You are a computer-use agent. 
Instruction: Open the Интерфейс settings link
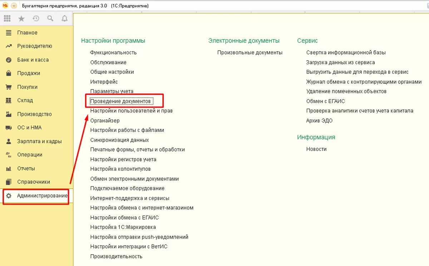click(104, 82)
